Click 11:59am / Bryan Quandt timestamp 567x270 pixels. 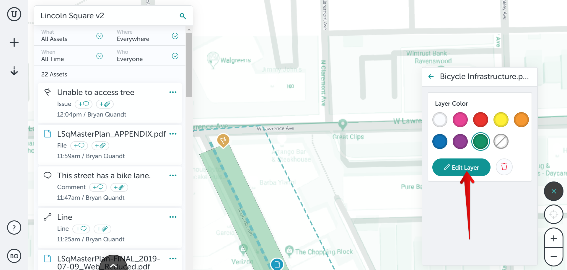[x=91, y=156]
